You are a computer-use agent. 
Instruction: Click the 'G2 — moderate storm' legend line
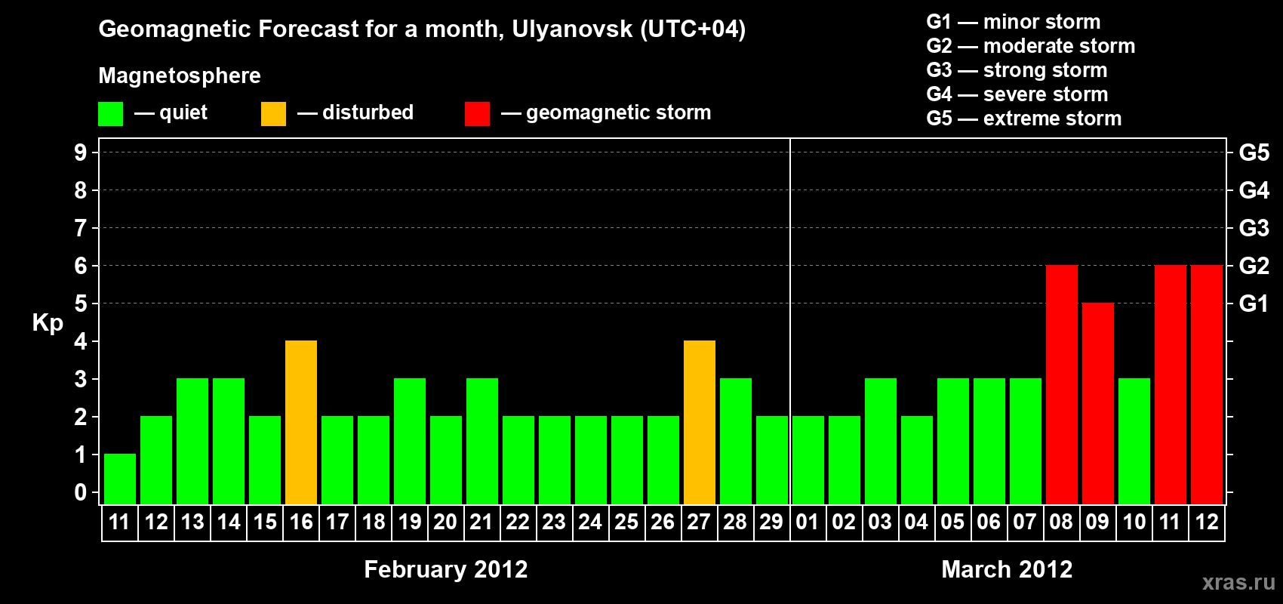tap(1031, 46)
